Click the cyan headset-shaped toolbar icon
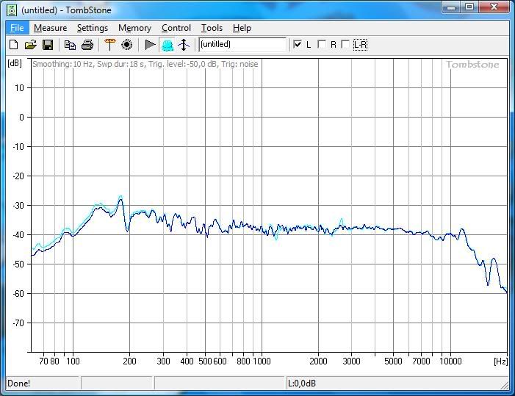 click(168, 45)
